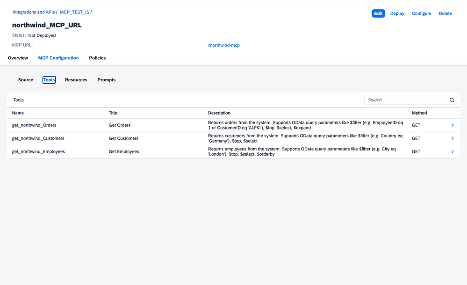Open the Resources sub-tab
This screenshot has height=285, width=467.
pyautogui.click(x=76, y=80)
